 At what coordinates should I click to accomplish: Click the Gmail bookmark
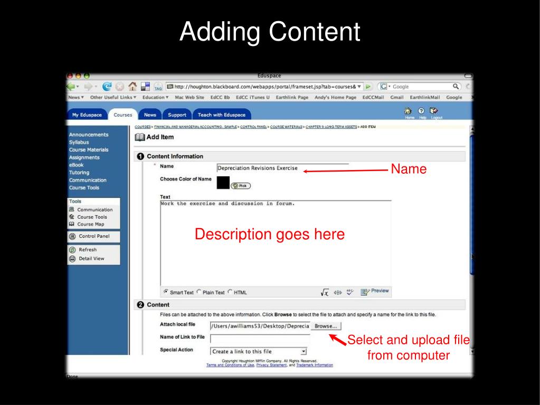tap(397, 98)
